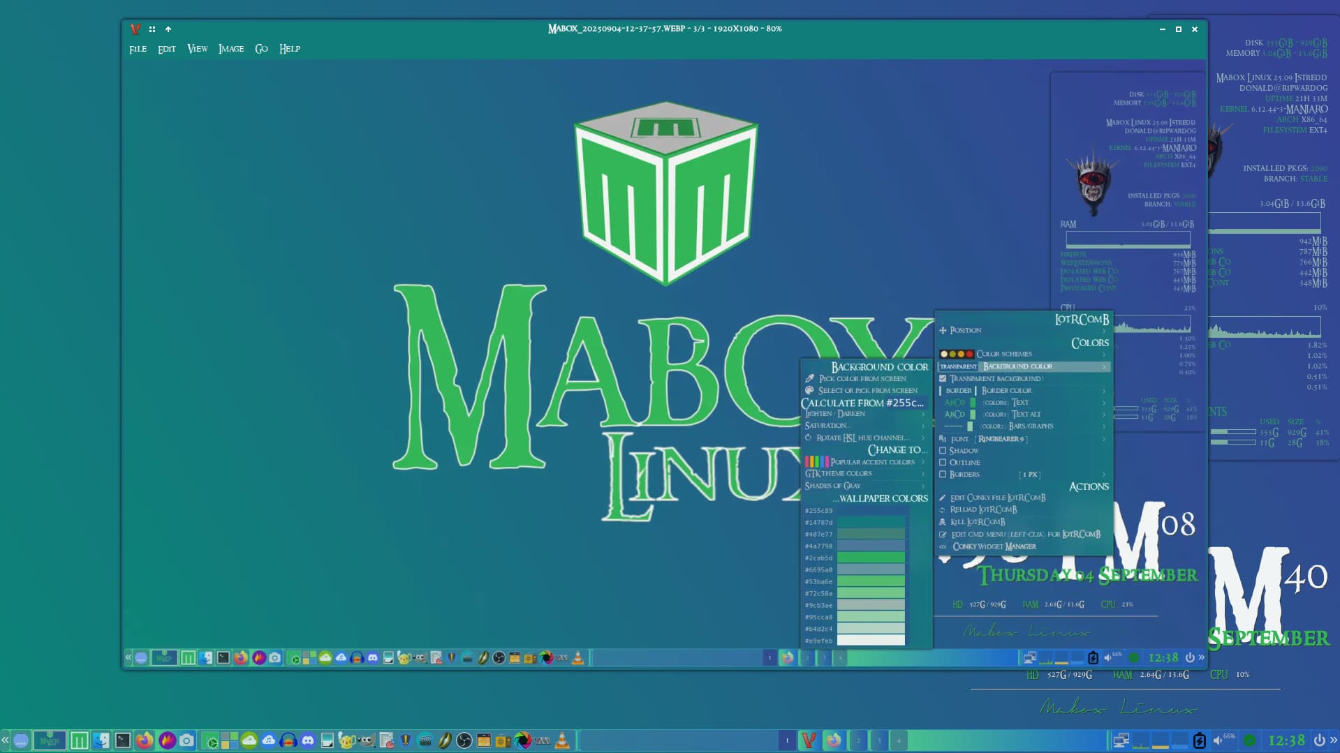Viewport: 1340px width, 753px height.
Task: Click the four-dot grid icon in title bar
Action: pos(152,29)
